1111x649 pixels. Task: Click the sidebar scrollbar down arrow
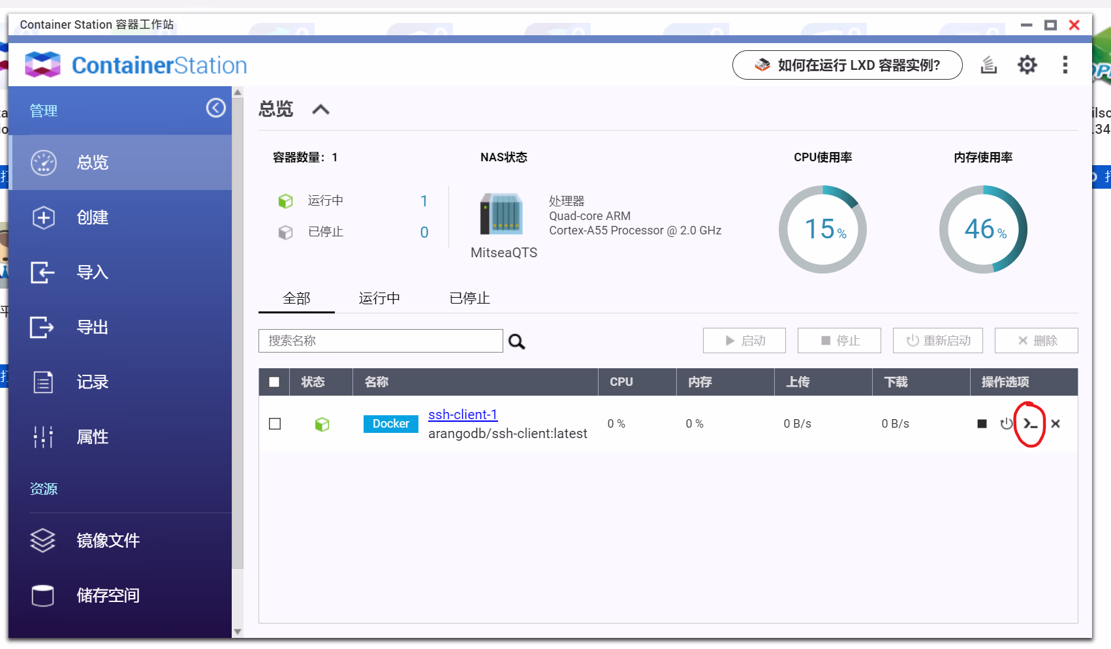(x=238, y=631)
